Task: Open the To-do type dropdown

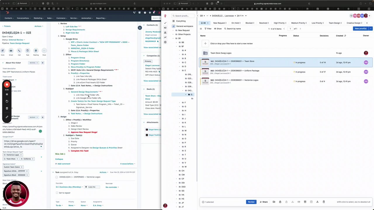Action: [x=59, y=205]
